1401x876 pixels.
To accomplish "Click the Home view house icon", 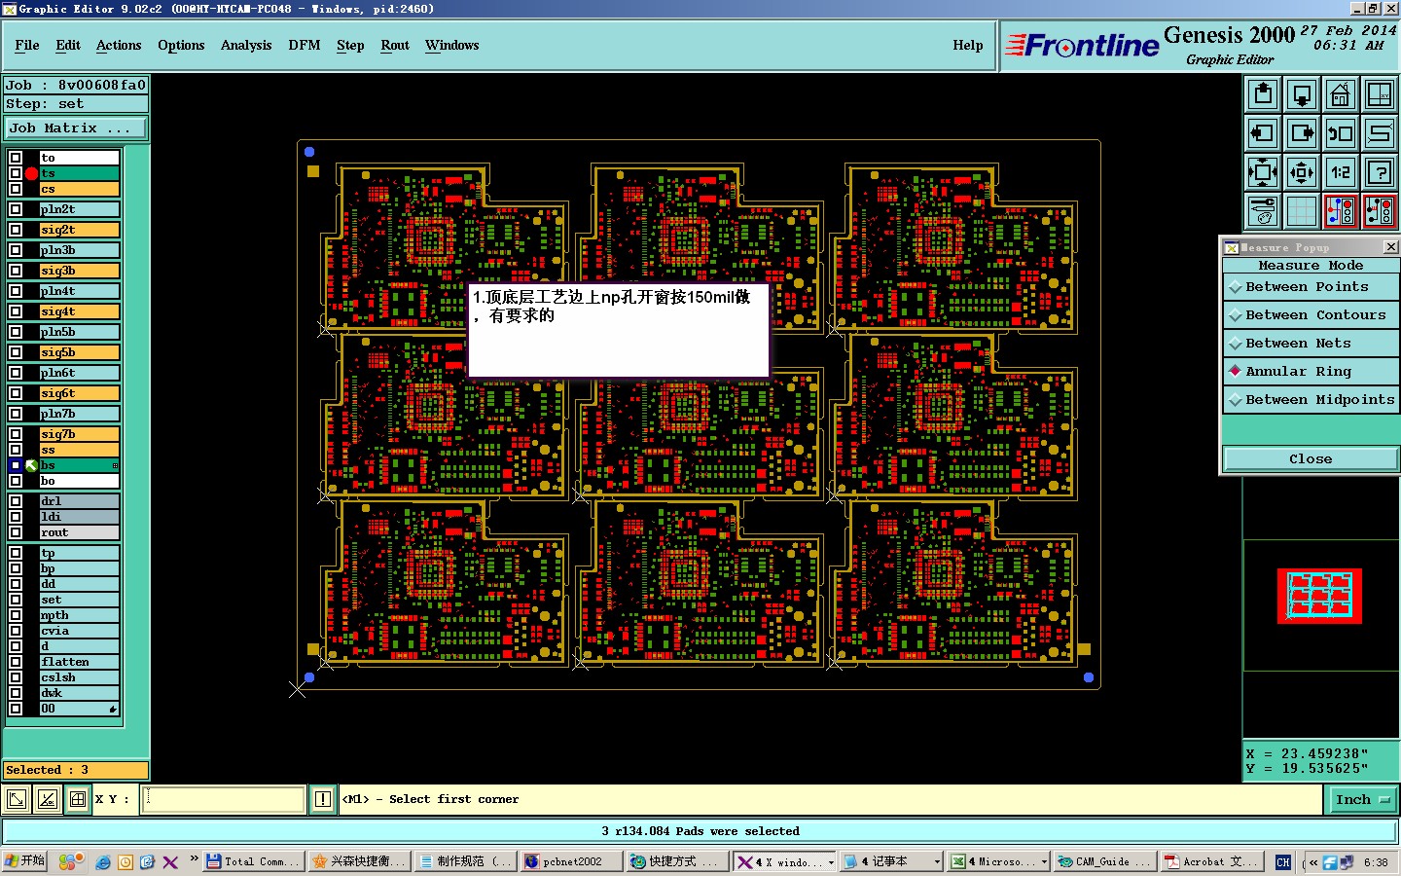I will 1341,94.
